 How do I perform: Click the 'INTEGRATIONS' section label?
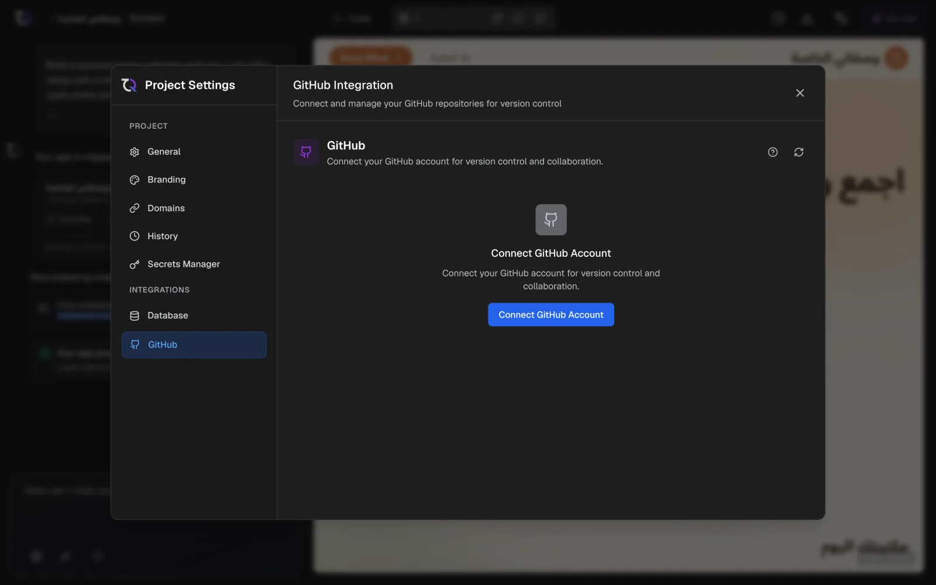coord(159,290)
